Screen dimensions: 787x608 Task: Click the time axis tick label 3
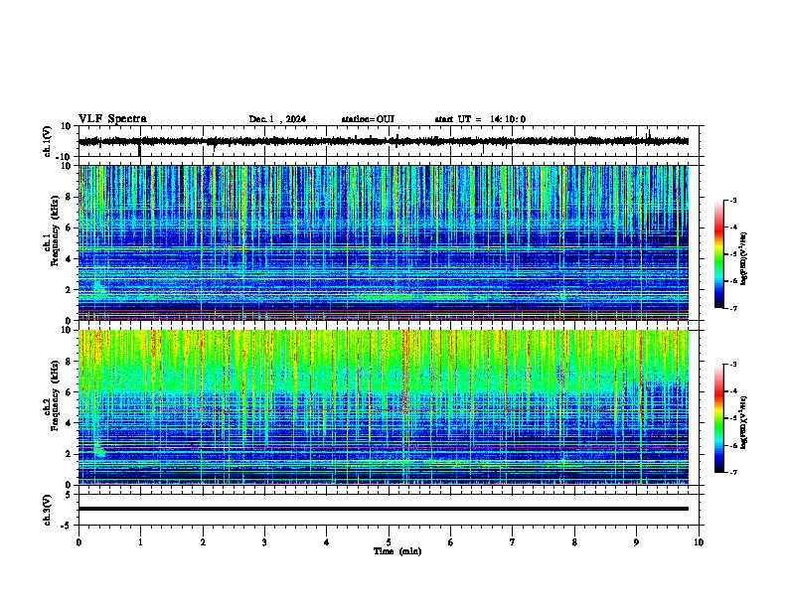coord(264,542)
